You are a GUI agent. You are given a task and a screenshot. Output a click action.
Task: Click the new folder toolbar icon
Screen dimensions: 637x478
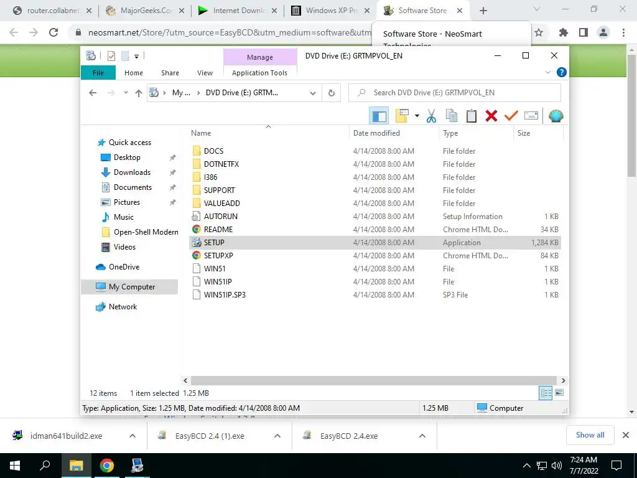(402, 116)
